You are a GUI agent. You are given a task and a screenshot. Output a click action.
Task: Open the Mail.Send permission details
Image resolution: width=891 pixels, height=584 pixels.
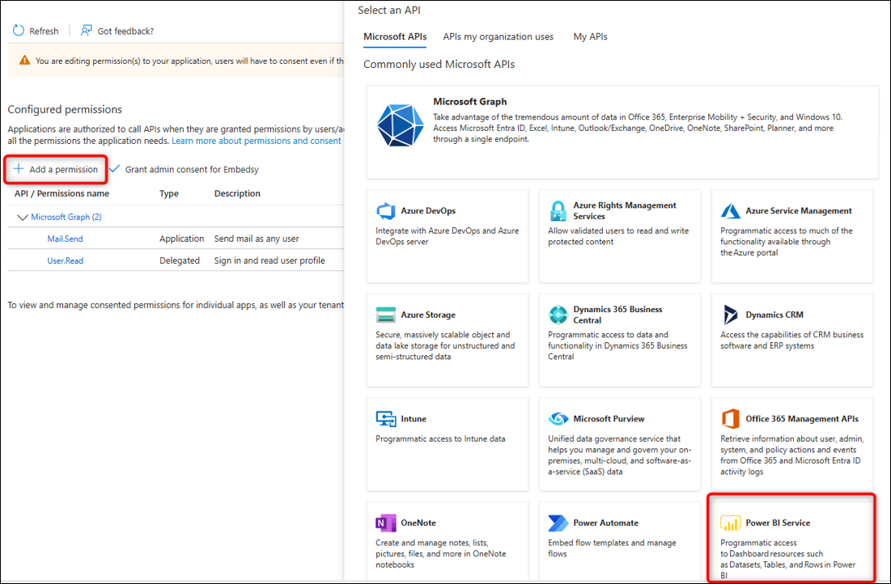click(x=65, y=238)
